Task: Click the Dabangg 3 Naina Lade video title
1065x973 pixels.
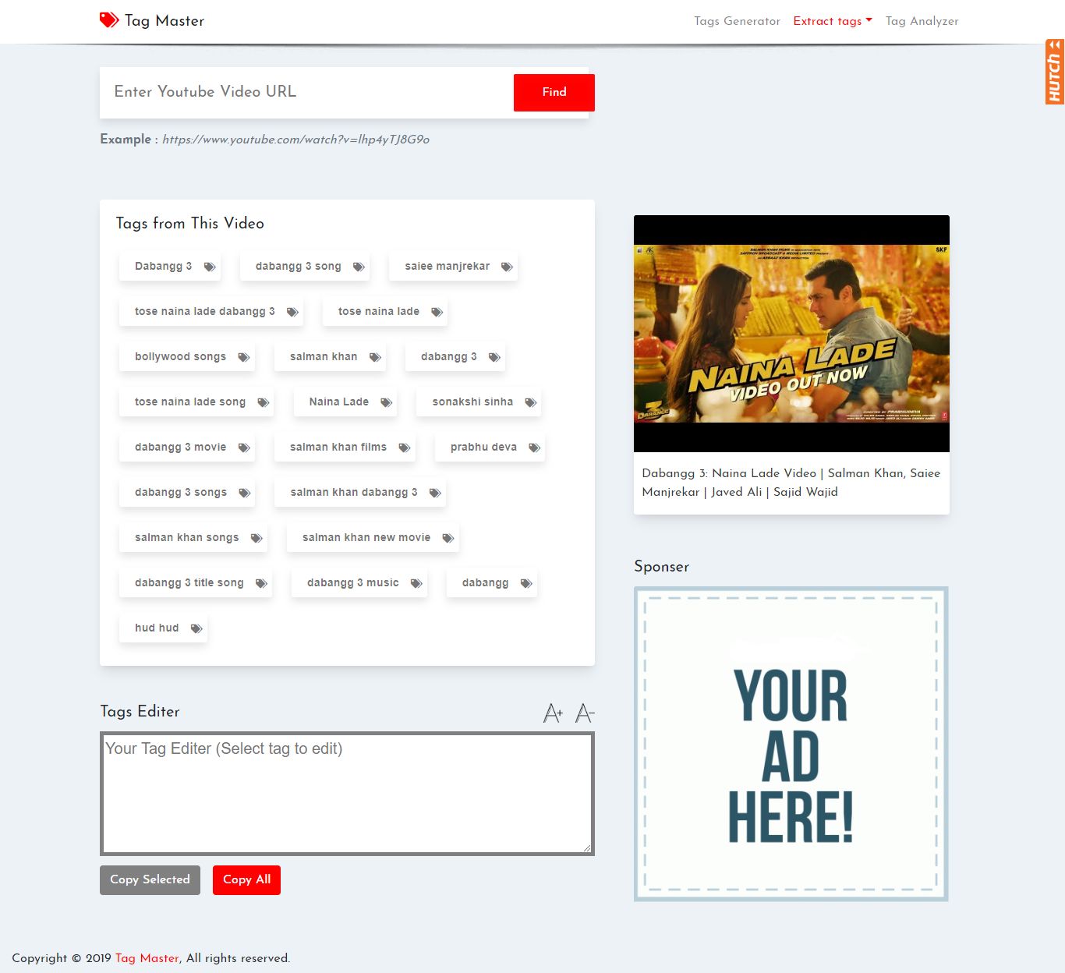Action: [791, 483]
